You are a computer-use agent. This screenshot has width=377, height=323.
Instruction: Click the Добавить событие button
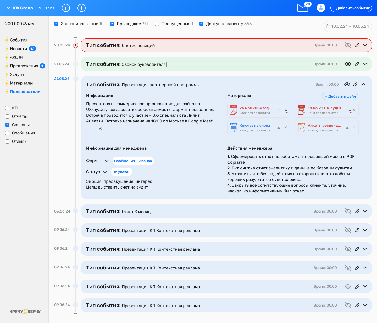click(351, 8)
